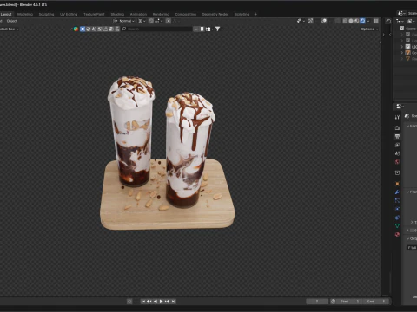
Task: Open the Options dropdown in viewport
Action: pyautogui.click(x=369, y=29)
